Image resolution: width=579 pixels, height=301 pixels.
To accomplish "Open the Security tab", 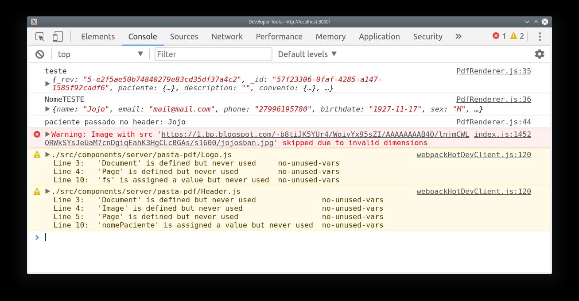I will 427,36.
